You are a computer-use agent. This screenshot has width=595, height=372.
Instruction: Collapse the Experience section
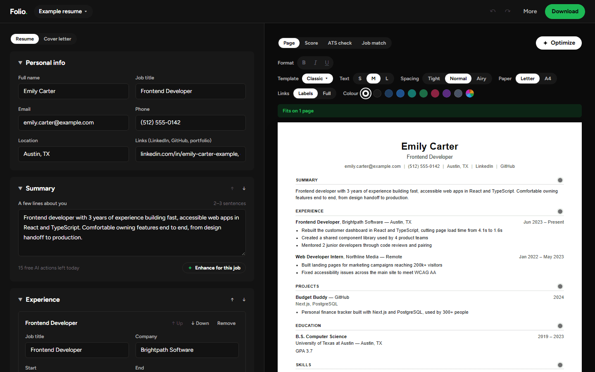[20, 300]
